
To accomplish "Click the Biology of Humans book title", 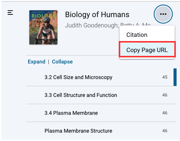I will [x=97, y=14].
